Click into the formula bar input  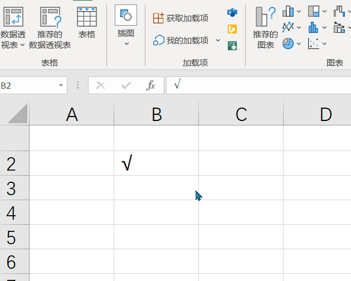click(x=259, y=85)
